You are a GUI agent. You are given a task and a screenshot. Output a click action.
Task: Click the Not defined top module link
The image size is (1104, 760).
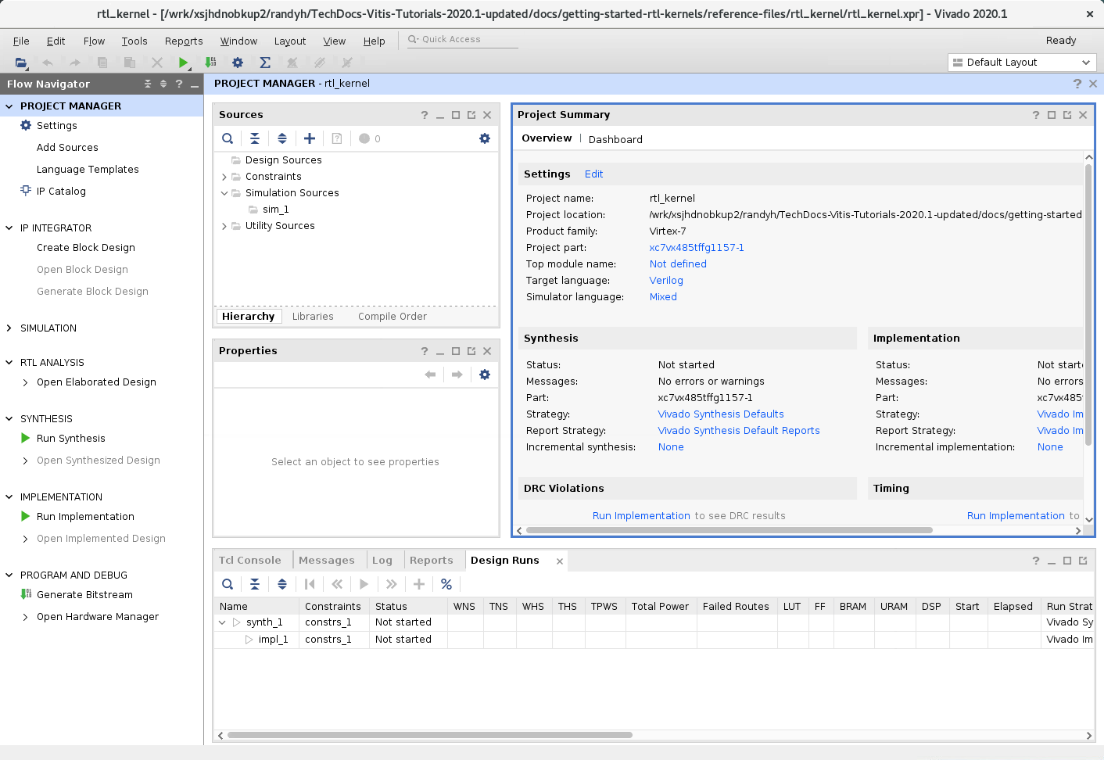point(678,263)
